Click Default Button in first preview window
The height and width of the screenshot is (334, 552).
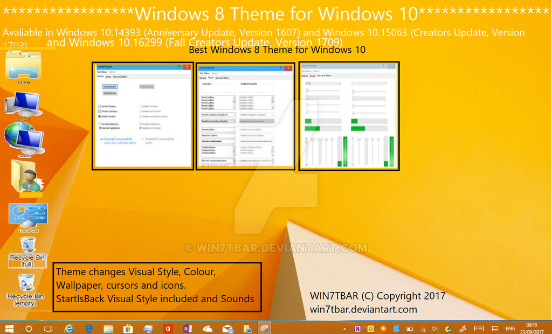(110, 93)
